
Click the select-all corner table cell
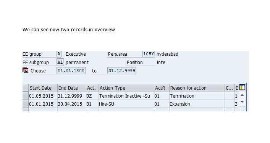(x=26, y=88)
